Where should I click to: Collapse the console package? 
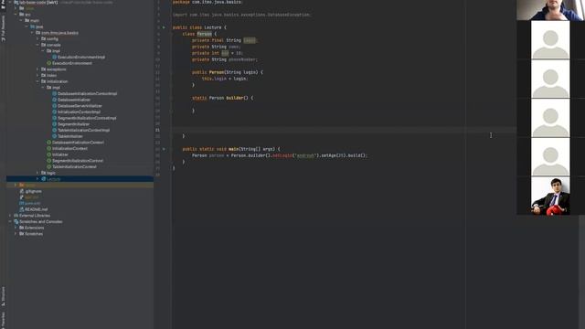point(37,45)
